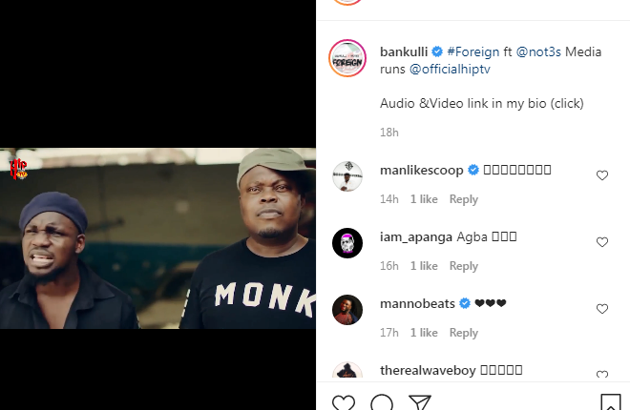This screenshot has height=410, width=630.
Task: Open mannobeats' avatar
Action: [x=347, y=310]
